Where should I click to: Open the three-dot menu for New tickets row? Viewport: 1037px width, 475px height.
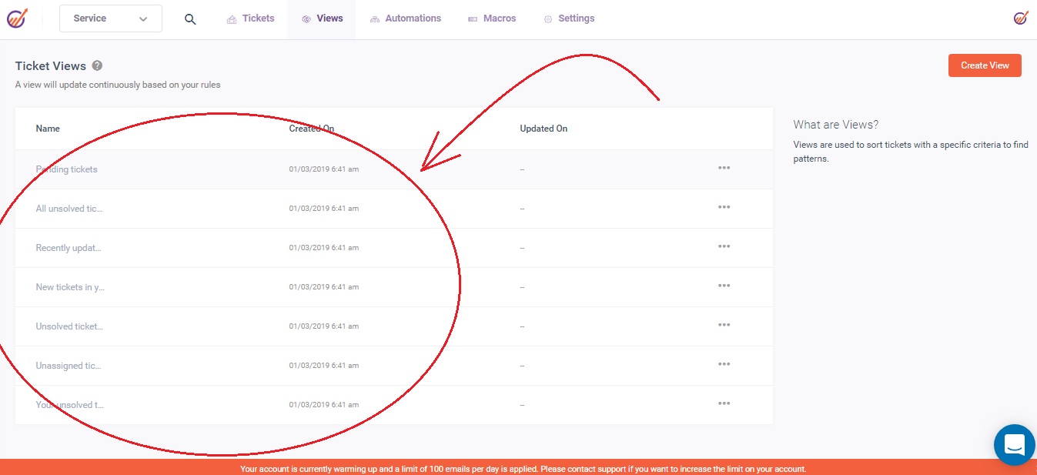click(724, 286)
